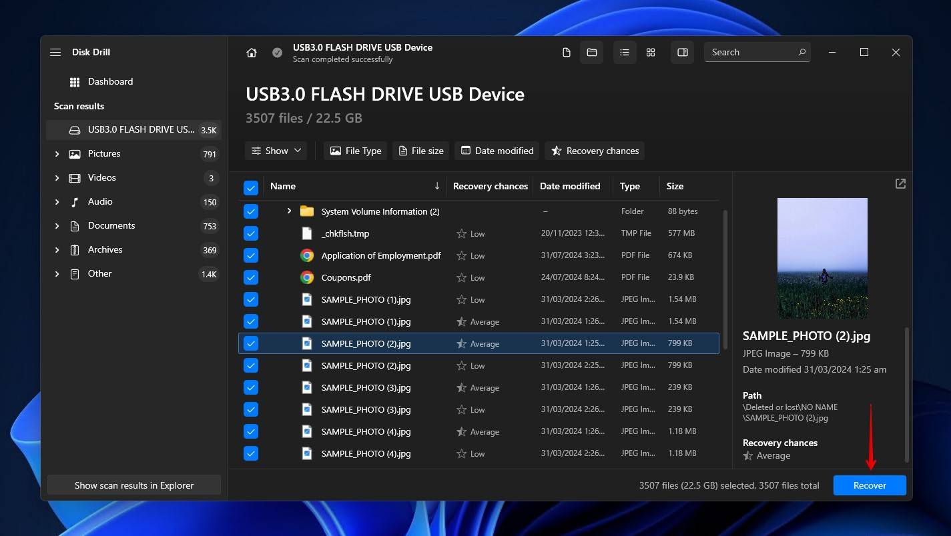Select the Archives category
Viewport: 951px width, 536px height.
click(x=133, y=249)
